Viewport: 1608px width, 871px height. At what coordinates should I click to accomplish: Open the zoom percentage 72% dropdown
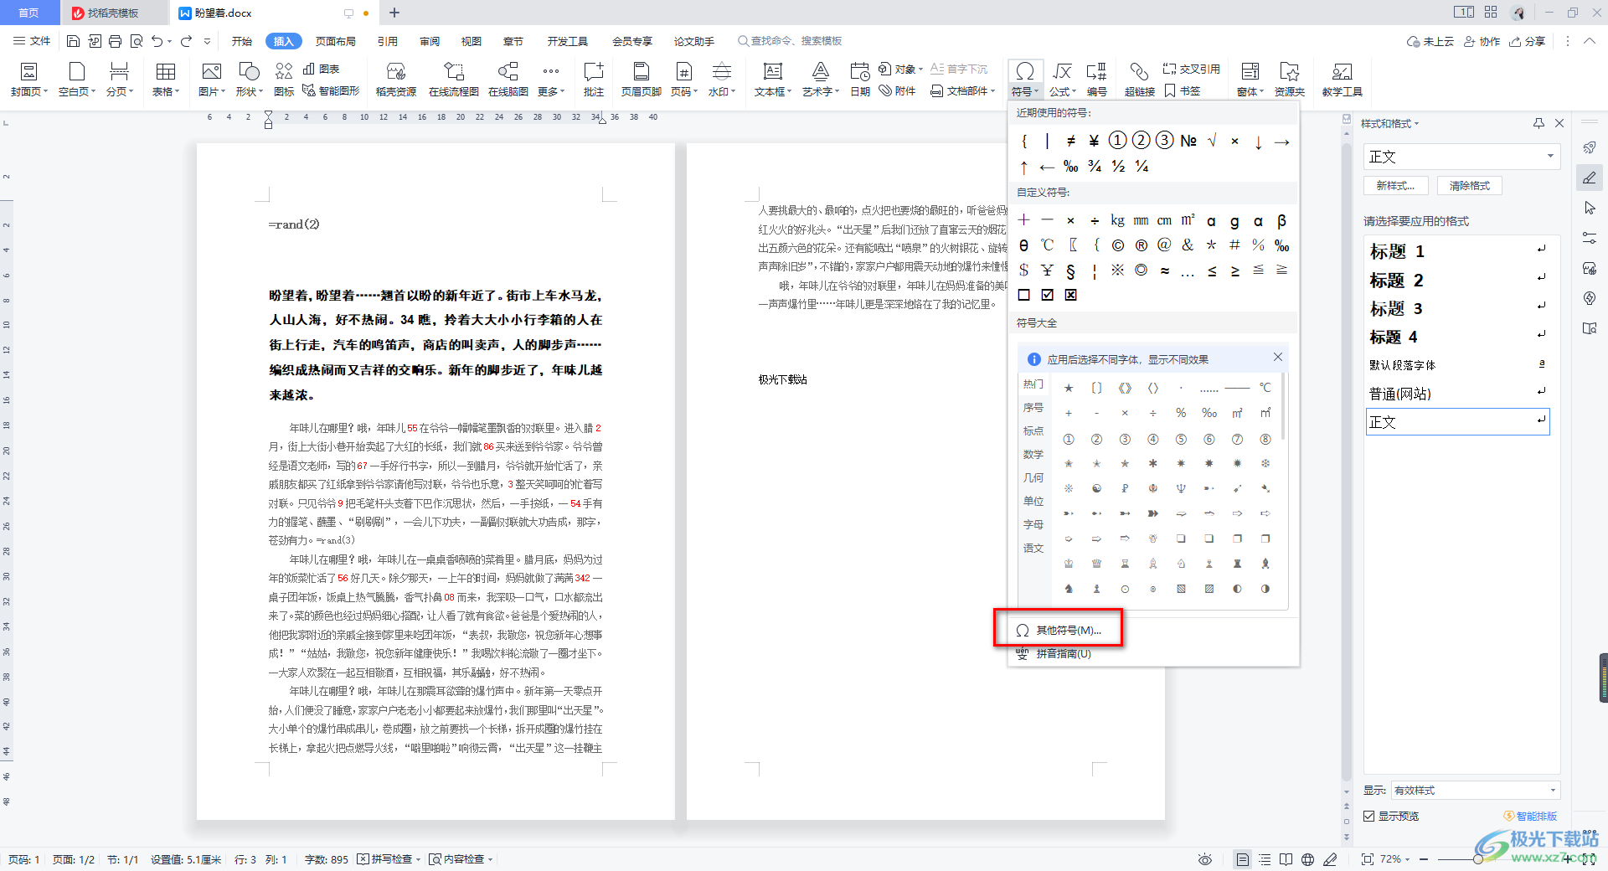point(1394,859)
